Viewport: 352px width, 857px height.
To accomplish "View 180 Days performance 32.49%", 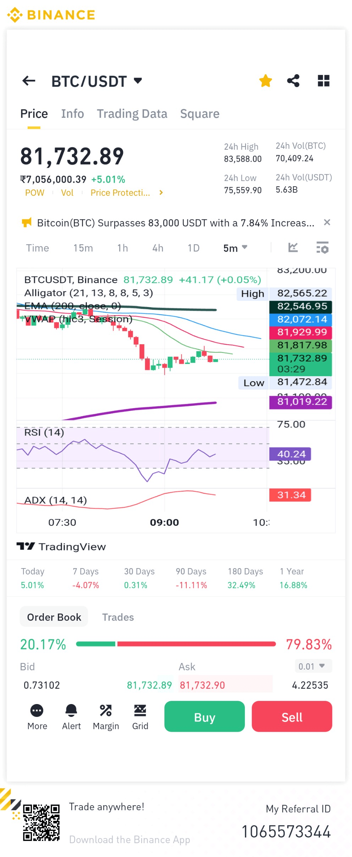I will [x=245, y=578].
